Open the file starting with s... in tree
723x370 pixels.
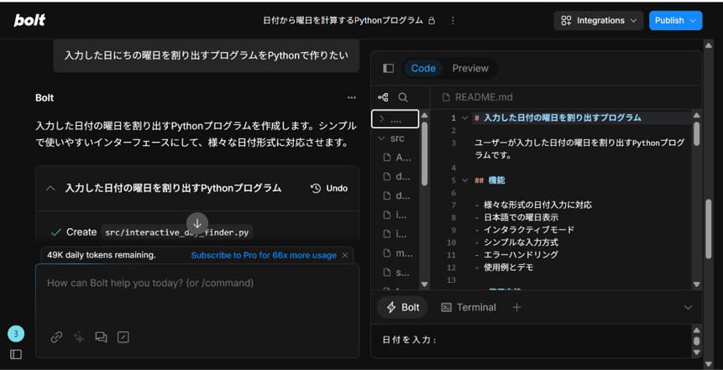pos(396,273)
